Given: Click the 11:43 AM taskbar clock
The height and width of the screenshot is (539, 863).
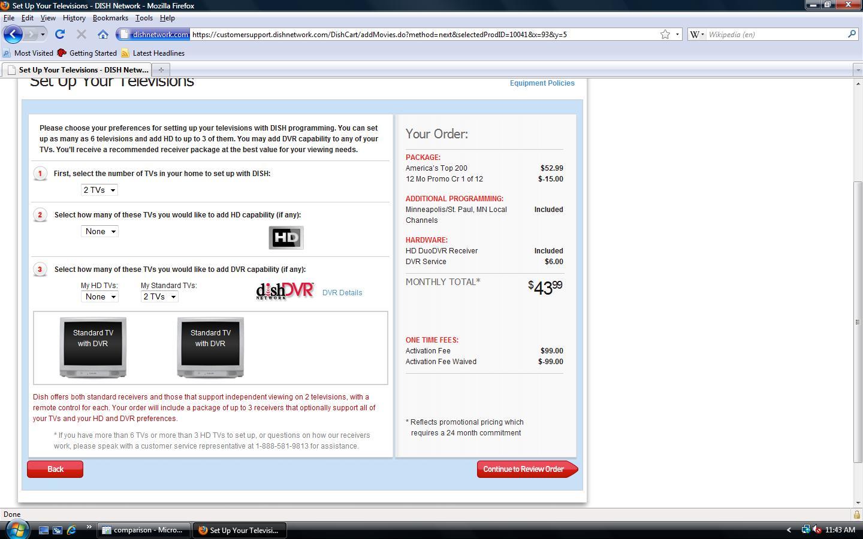Looking at the screenshot, I should click(840, 530).
